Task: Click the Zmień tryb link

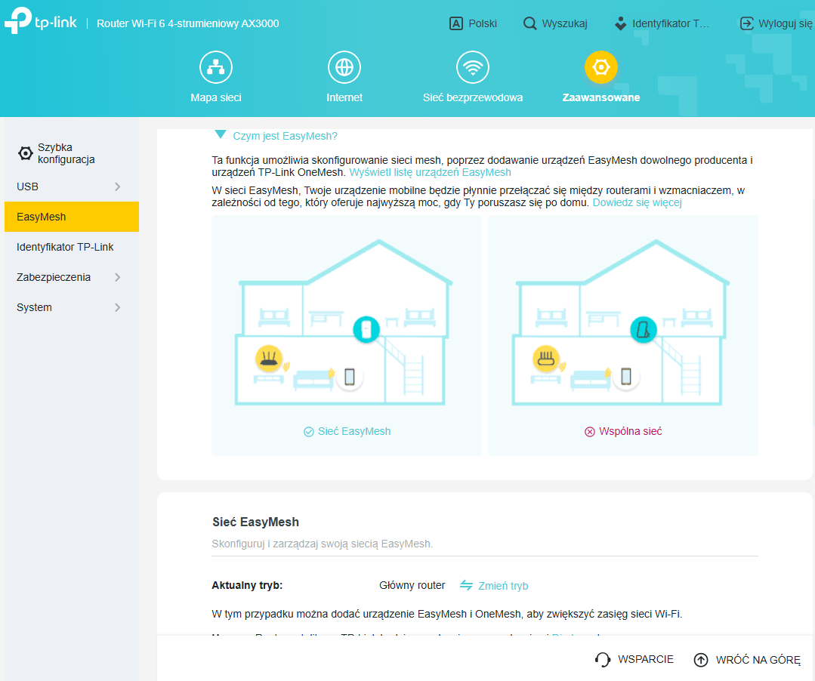Action: point(502,586)
